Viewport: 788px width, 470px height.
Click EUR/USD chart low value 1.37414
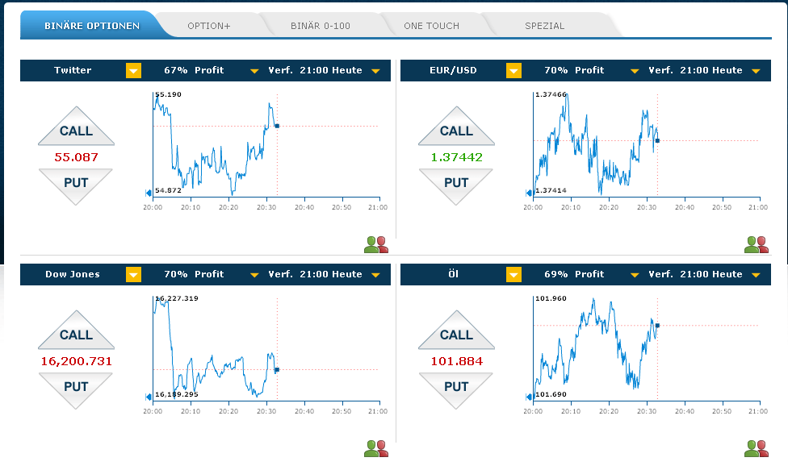[x=551, y=190]
